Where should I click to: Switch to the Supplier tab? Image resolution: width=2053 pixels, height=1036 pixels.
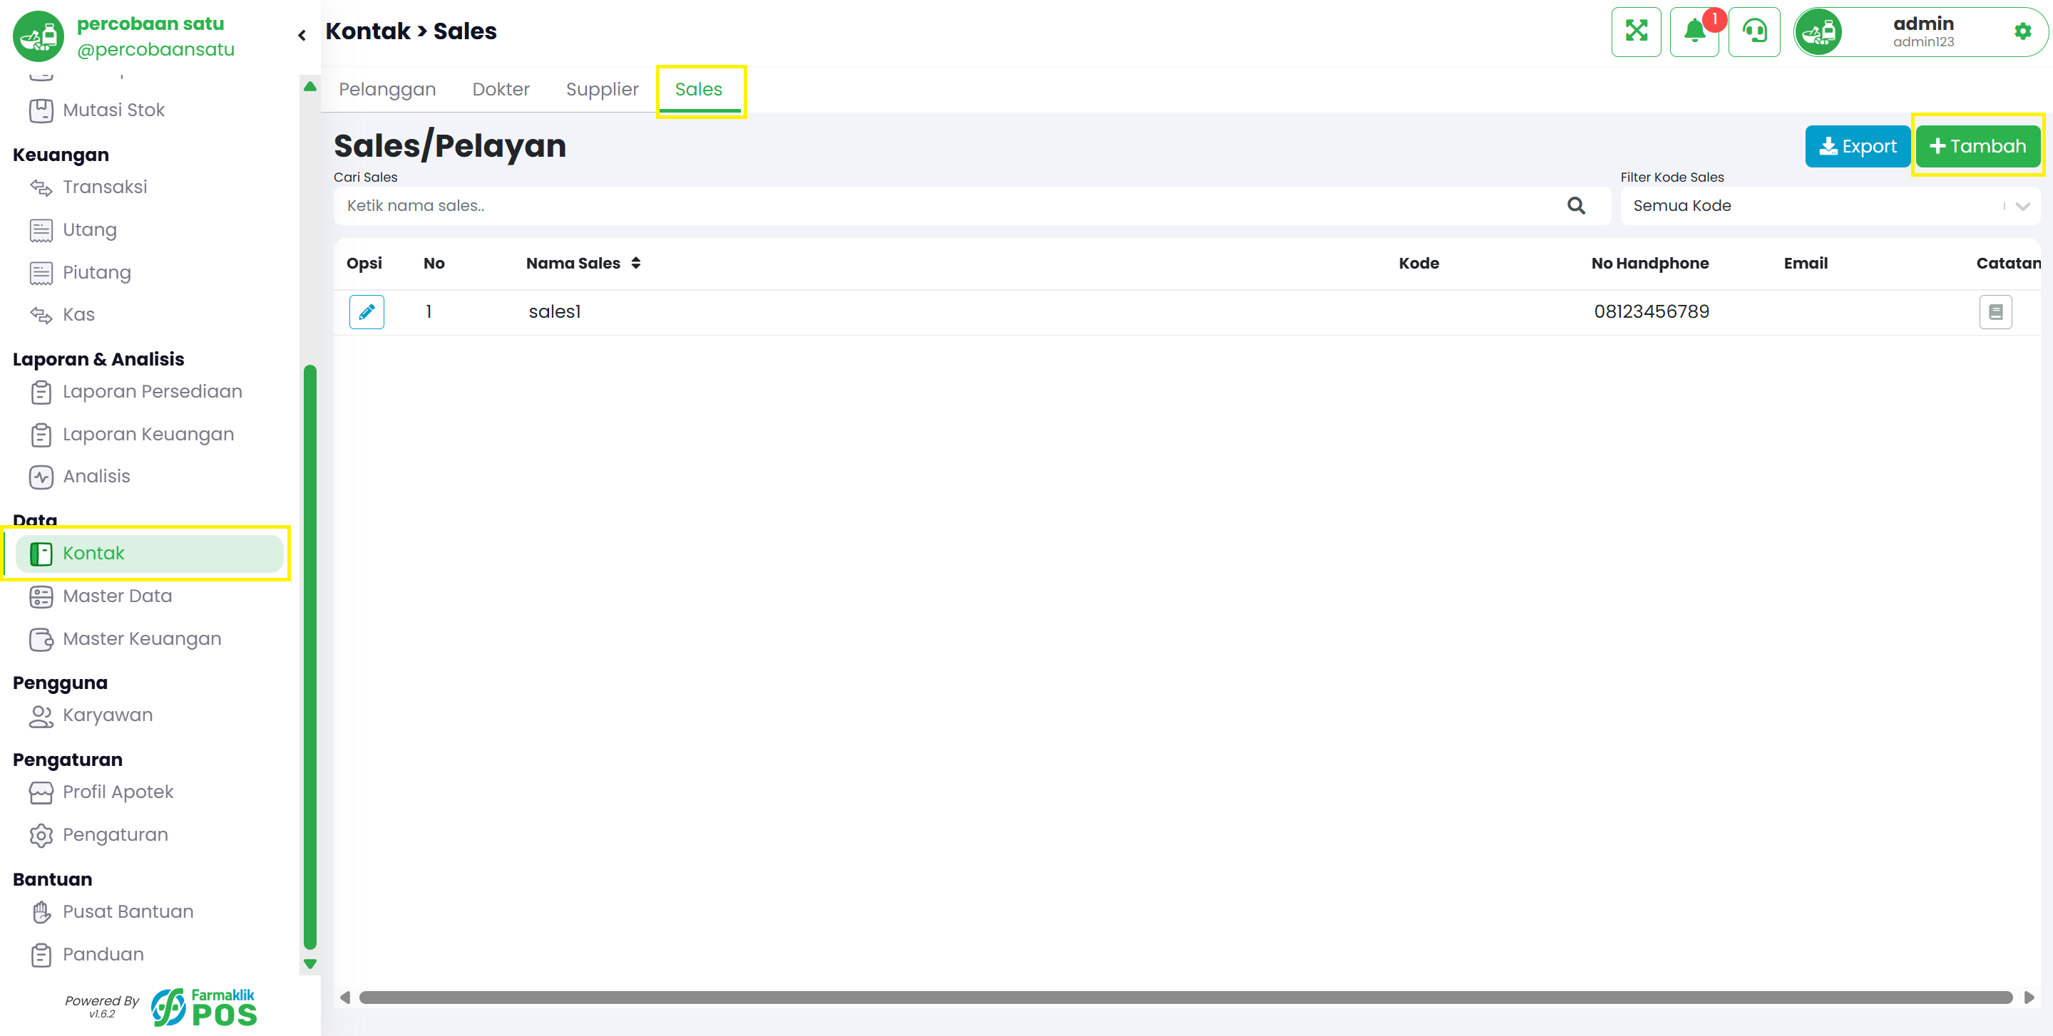(x=602, y=89)
